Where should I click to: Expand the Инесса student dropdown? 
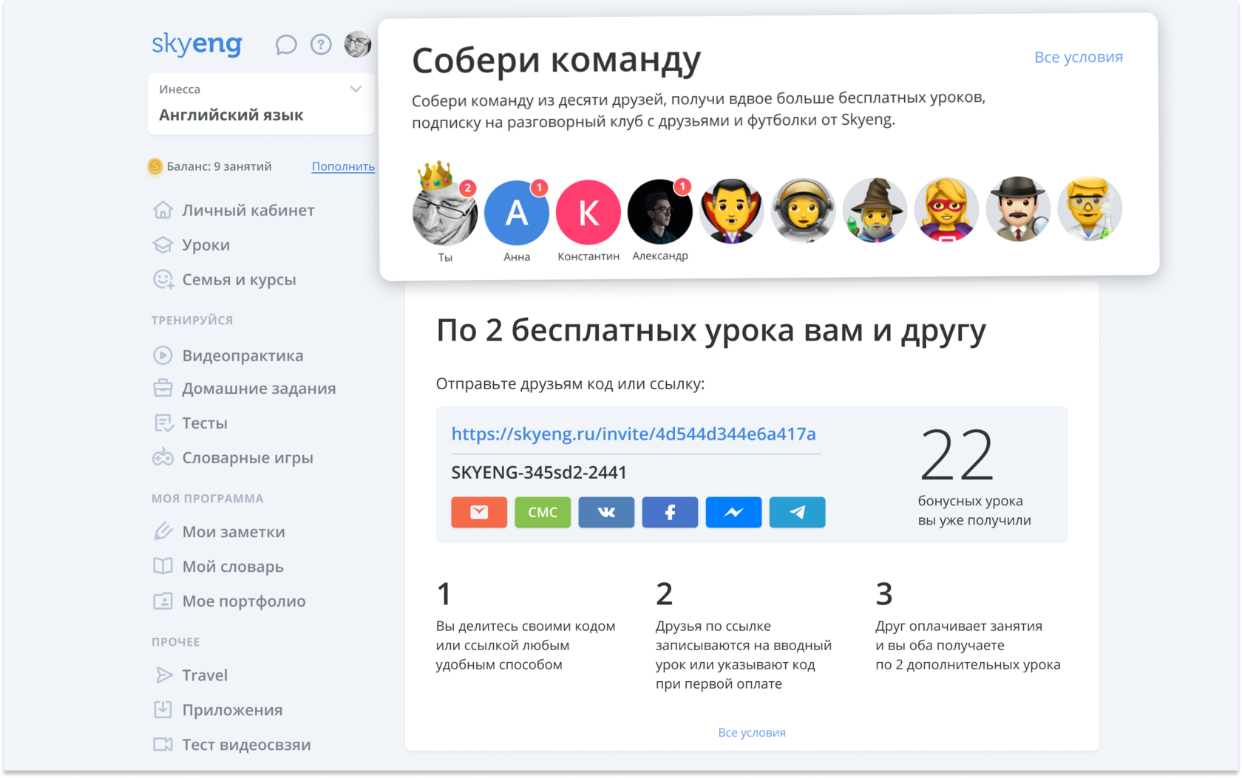[x=356, y=89]
